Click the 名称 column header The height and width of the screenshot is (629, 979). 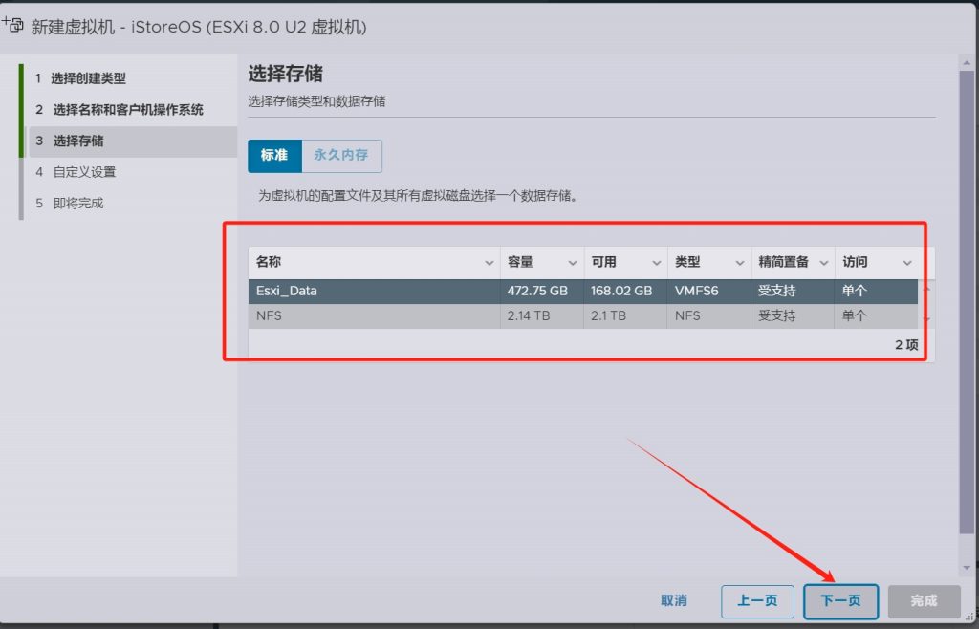(x=374, y=262)
